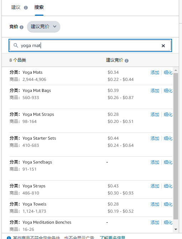
Task: Click the $0.30 - $0.93 bid range
Action: (121, 193)
